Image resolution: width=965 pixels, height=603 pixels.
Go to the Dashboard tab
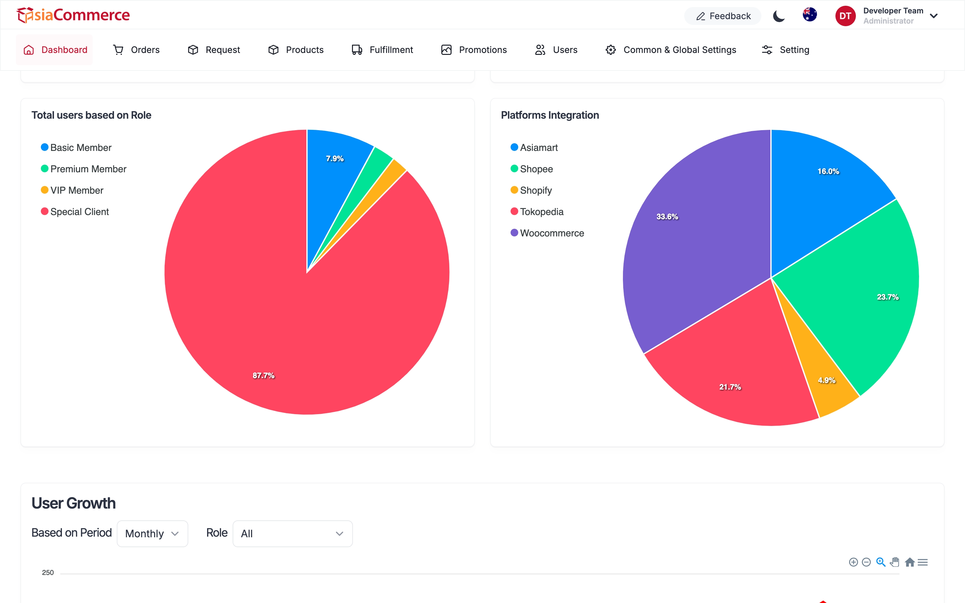pos(55,50)
